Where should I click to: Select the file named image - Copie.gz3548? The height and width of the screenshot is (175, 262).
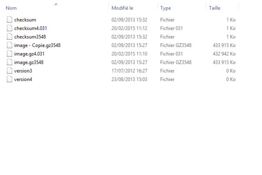pos(37,45)
